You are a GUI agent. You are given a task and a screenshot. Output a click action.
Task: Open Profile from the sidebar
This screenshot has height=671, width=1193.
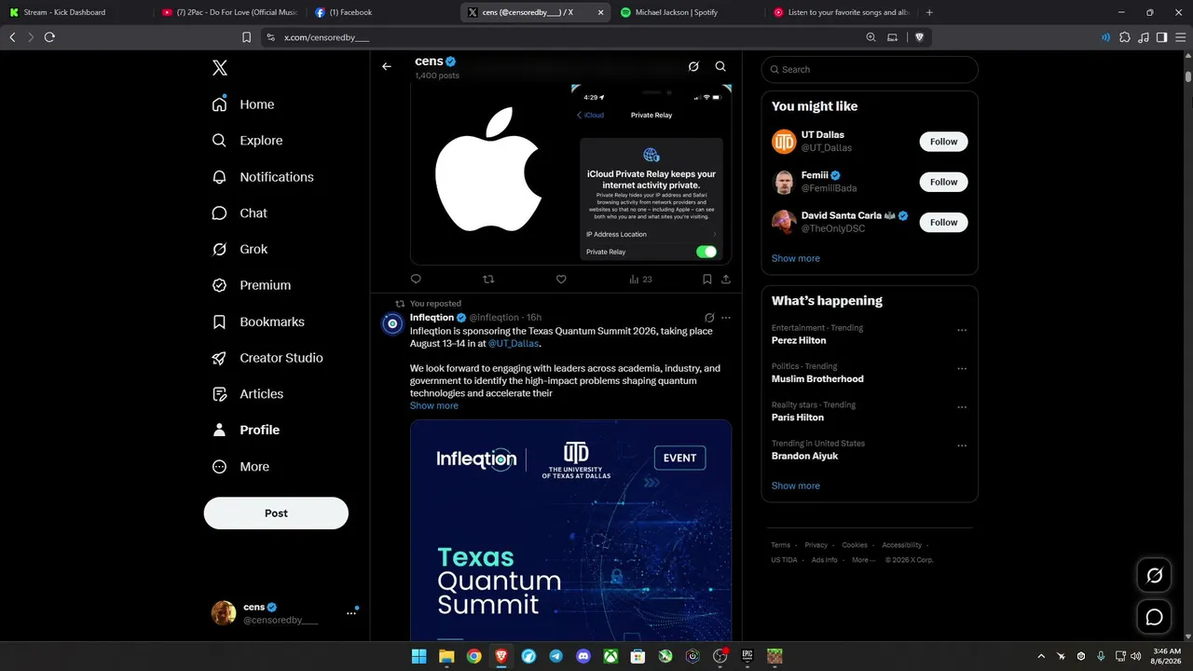pyautogui.click(x=246, y=430)
